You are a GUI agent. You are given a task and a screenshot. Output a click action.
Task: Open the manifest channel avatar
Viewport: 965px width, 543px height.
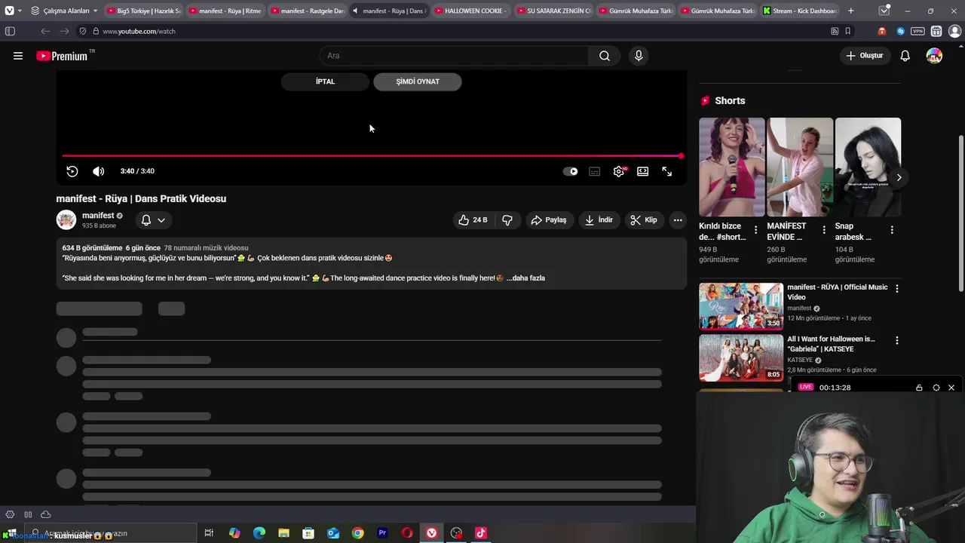[x=66, y=219]
